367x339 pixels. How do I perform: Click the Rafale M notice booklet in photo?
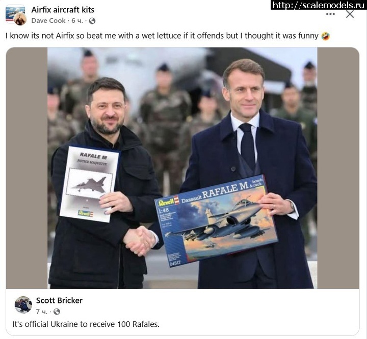point(89,184)
